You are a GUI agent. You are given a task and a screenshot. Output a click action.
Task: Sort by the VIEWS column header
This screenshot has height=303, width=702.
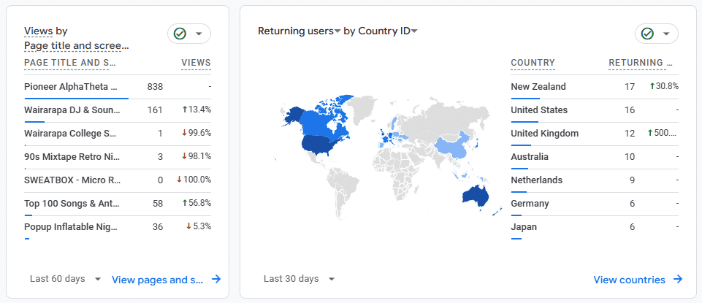[x=196, y=63]
